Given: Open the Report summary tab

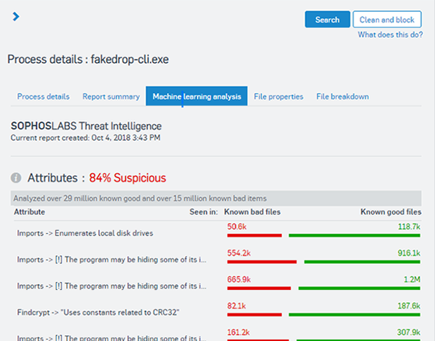Looking at the screenshot, I should (111, 97).
